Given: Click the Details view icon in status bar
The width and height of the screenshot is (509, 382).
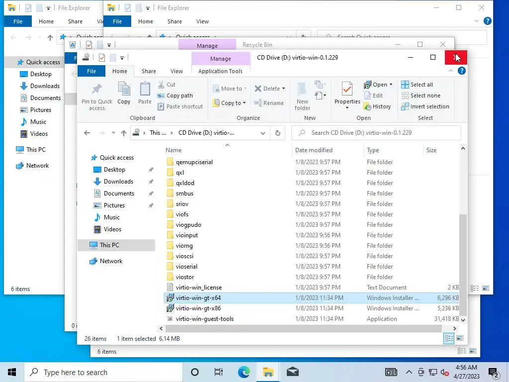Looking at the screenshot, I should pyautogui.click(x=449, y=338).
